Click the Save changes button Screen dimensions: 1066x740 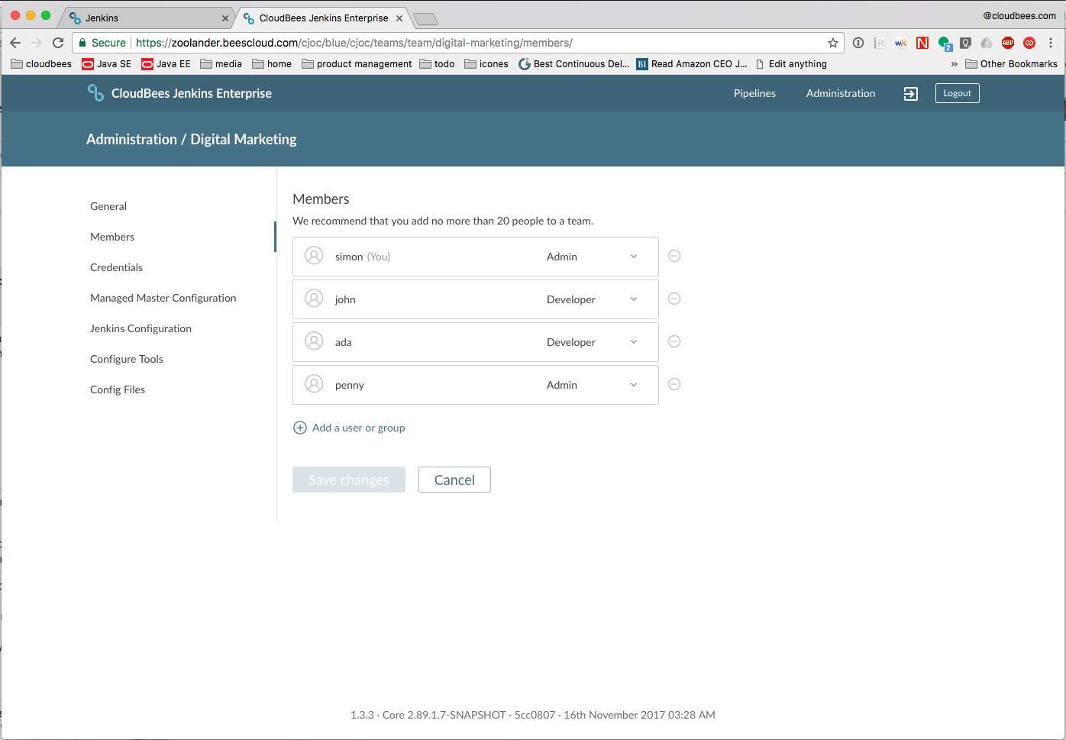click(x=349, y=480)
